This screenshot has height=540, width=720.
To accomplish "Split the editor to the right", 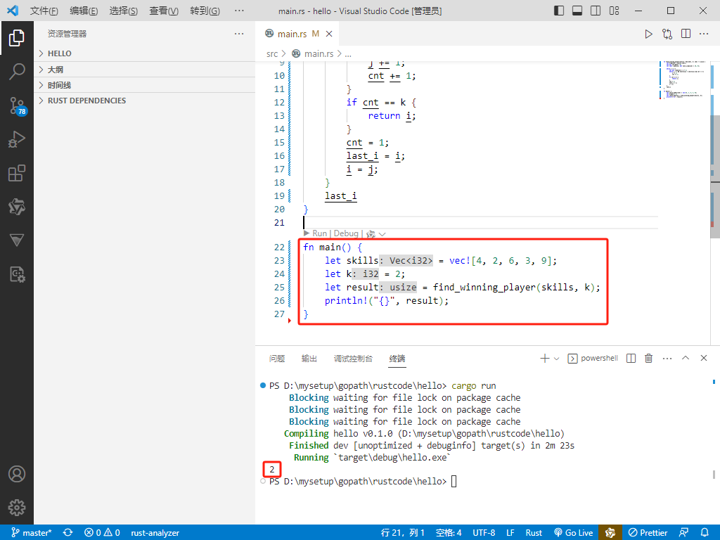I will (686, 34).
